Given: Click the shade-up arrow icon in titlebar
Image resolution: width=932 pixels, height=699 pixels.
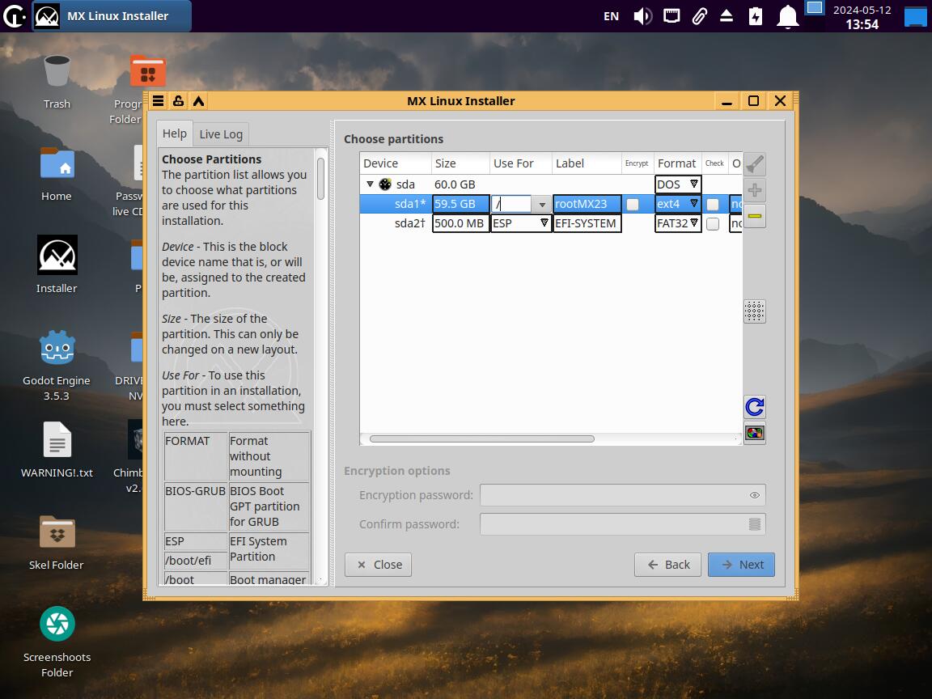Looking at the screenshot, I should pos(198,101).
